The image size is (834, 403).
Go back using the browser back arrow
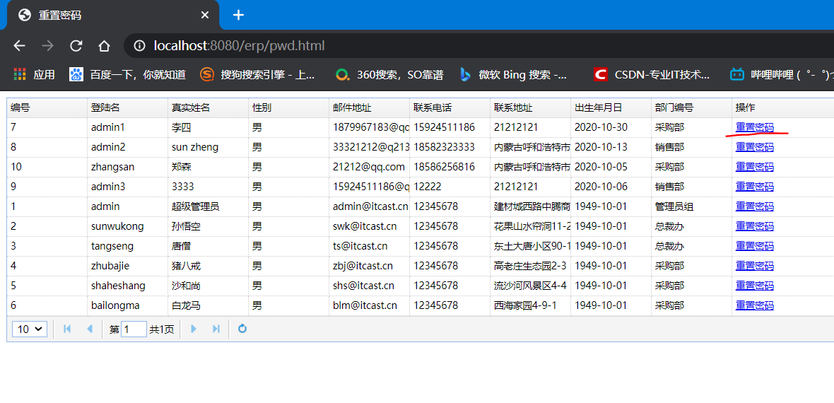click(20, 46)
